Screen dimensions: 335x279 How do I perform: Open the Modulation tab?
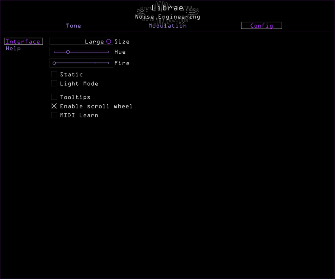coord(167,26)
